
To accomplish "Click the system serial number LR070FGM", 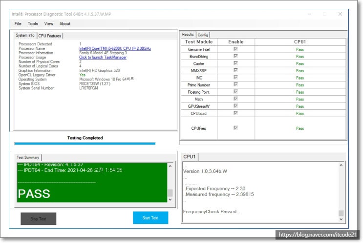I will pyautogui.click(x=88, y=88).
